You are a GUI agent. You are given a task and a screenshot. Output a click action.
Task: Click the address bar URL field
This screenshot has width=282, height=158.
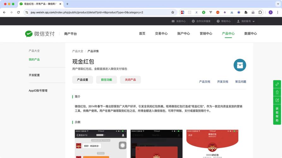(100, 12)
